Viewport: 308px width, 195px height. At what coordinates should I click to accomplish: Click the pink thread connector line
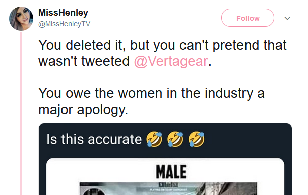pyautogui.click(x=21, y=114)
